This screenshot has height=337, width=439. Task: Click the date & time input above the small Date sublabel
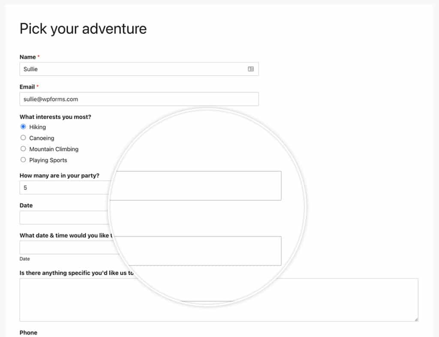click(69, 248)
